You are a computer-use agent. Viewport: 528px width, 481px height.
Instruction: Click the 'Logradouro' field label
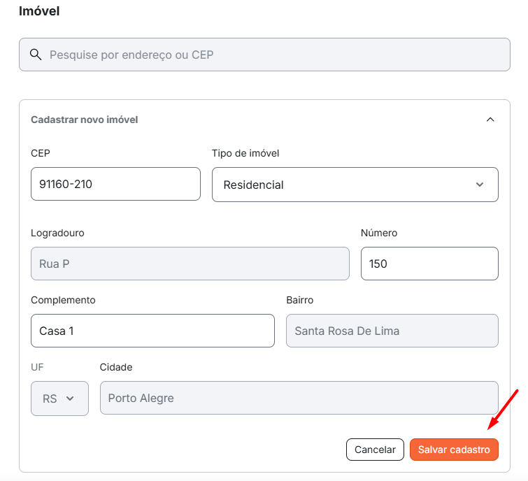[57, 233]
